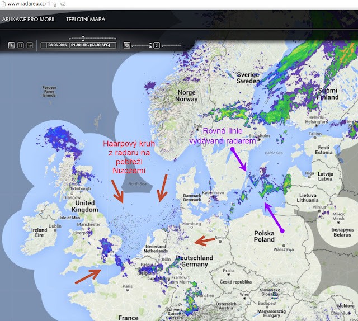
Task: Start radar animation with the play button
Action: pos(11,45)
